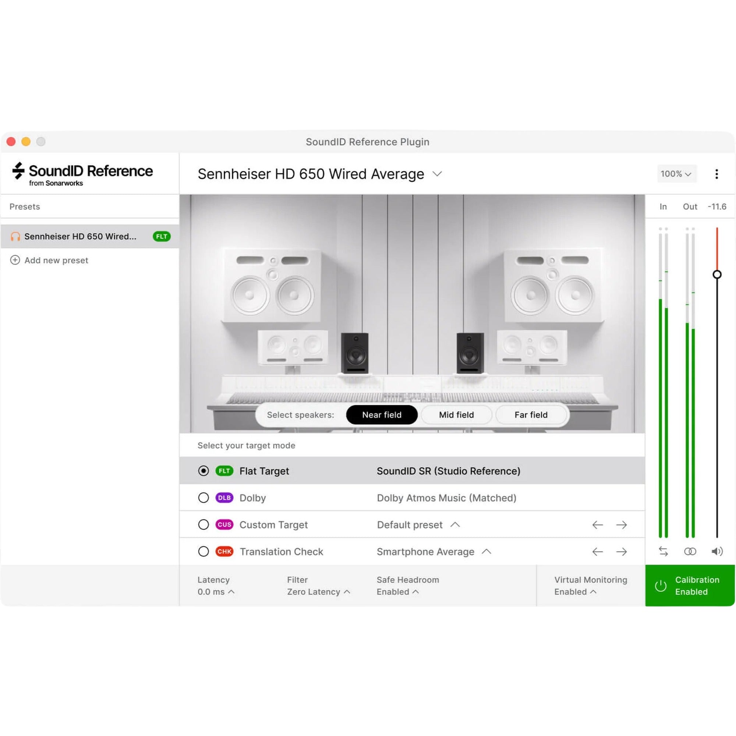
Task: Minimize window with yellow button
Action: [x=26, y=142]
